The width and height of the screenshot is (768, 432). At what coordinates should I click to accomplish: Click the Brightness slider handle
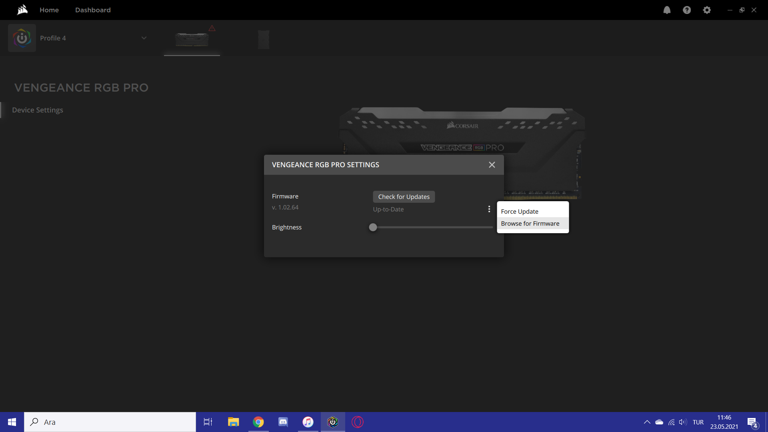(373, 227)
